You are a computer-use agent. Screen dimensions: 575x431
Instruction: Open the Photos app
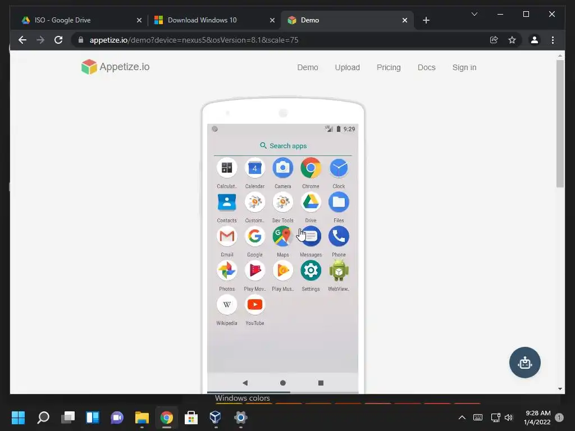pyautogui.click(x=227, y=270)
